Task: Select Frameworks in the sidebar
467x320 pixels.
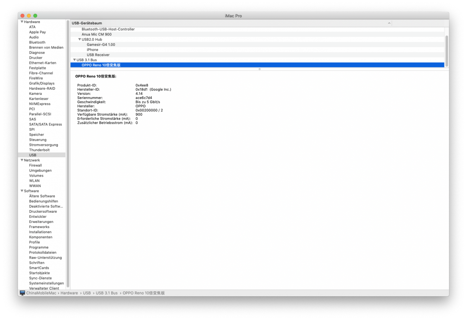Action: (x=39, y=227)
